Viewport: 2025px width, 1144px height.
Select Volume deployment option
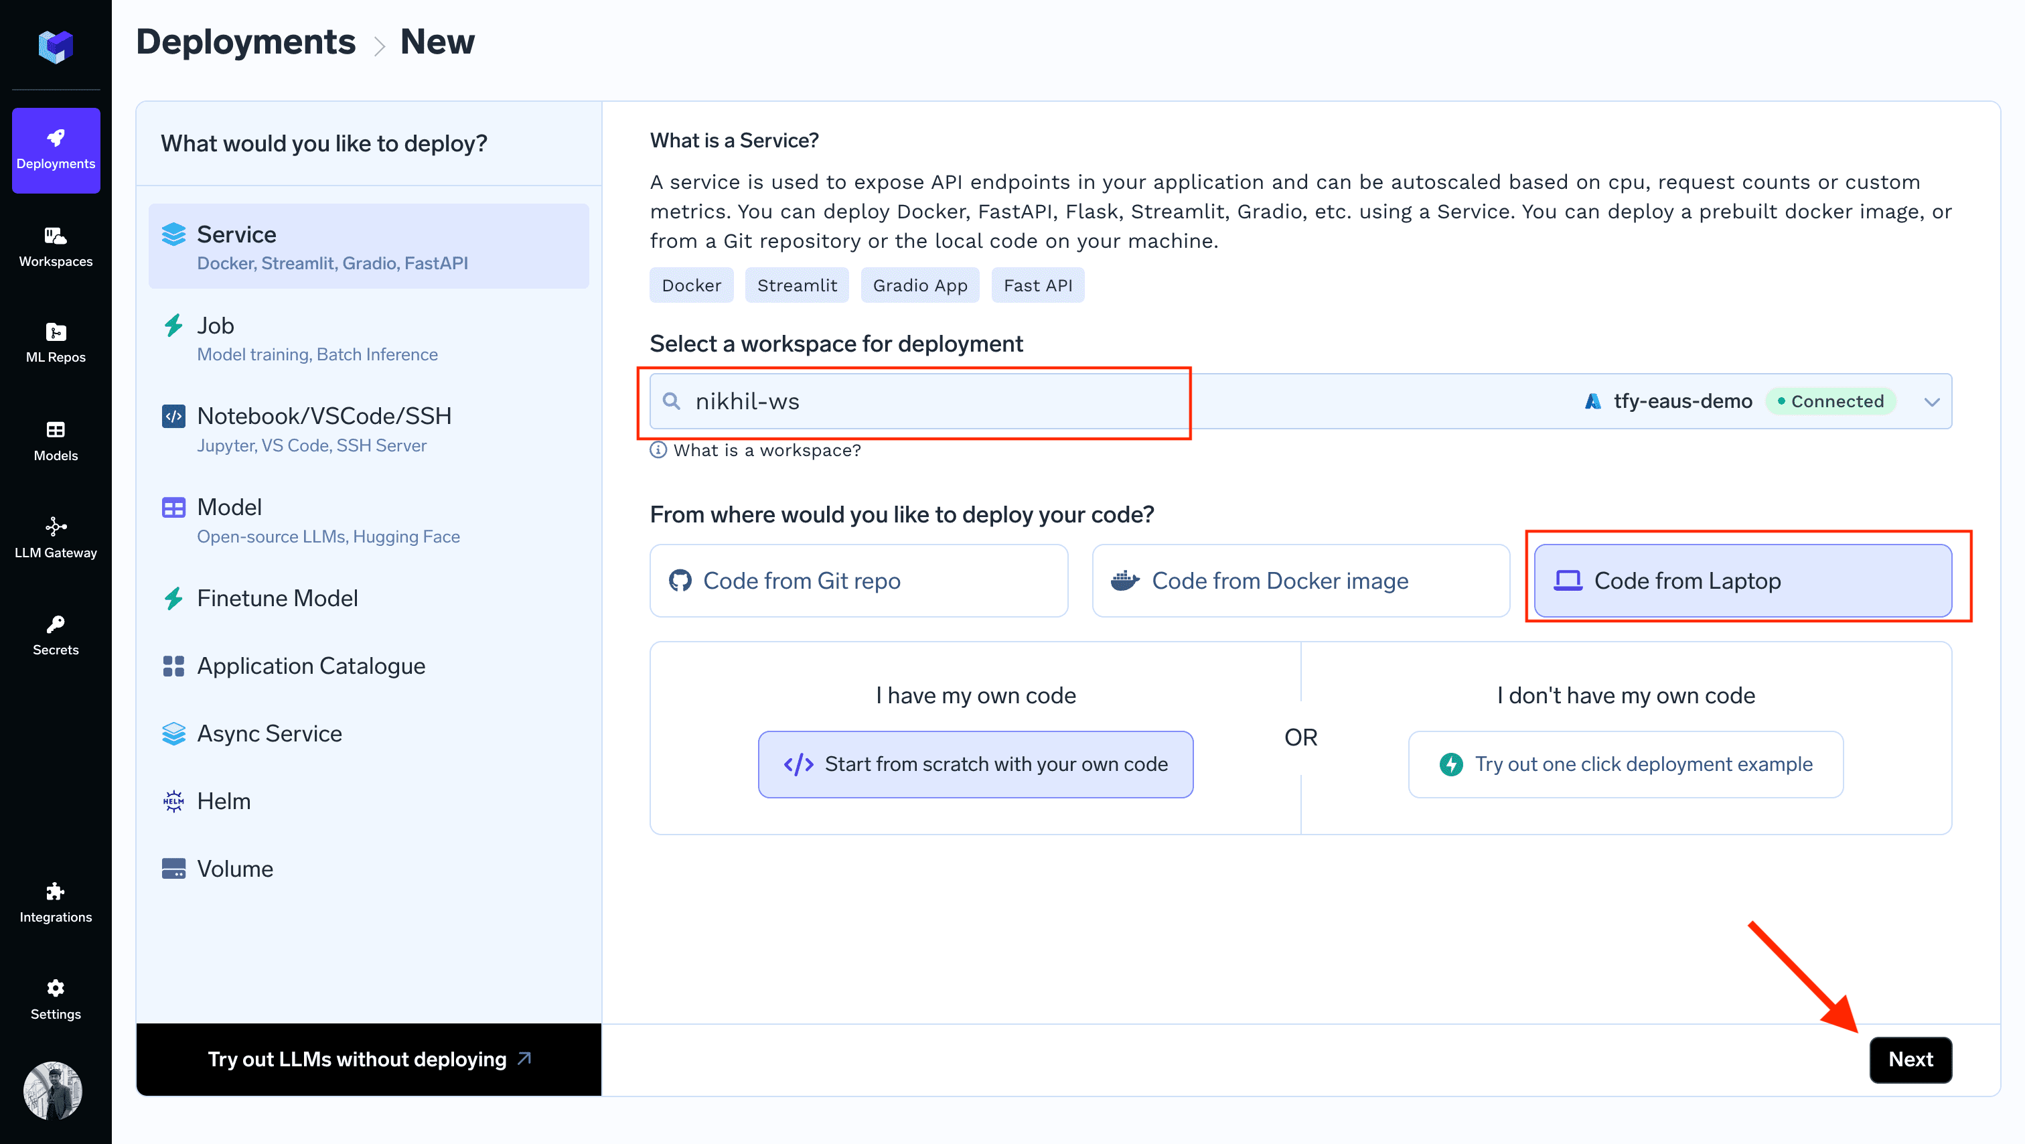coord(369,869)
